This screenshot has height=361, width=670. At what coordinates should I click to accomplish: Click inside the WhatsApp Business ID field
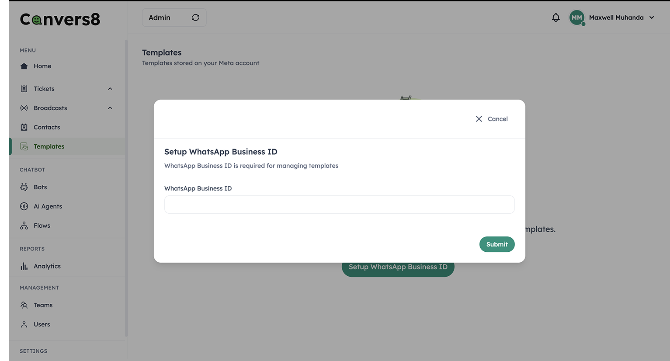coord(339,204)
